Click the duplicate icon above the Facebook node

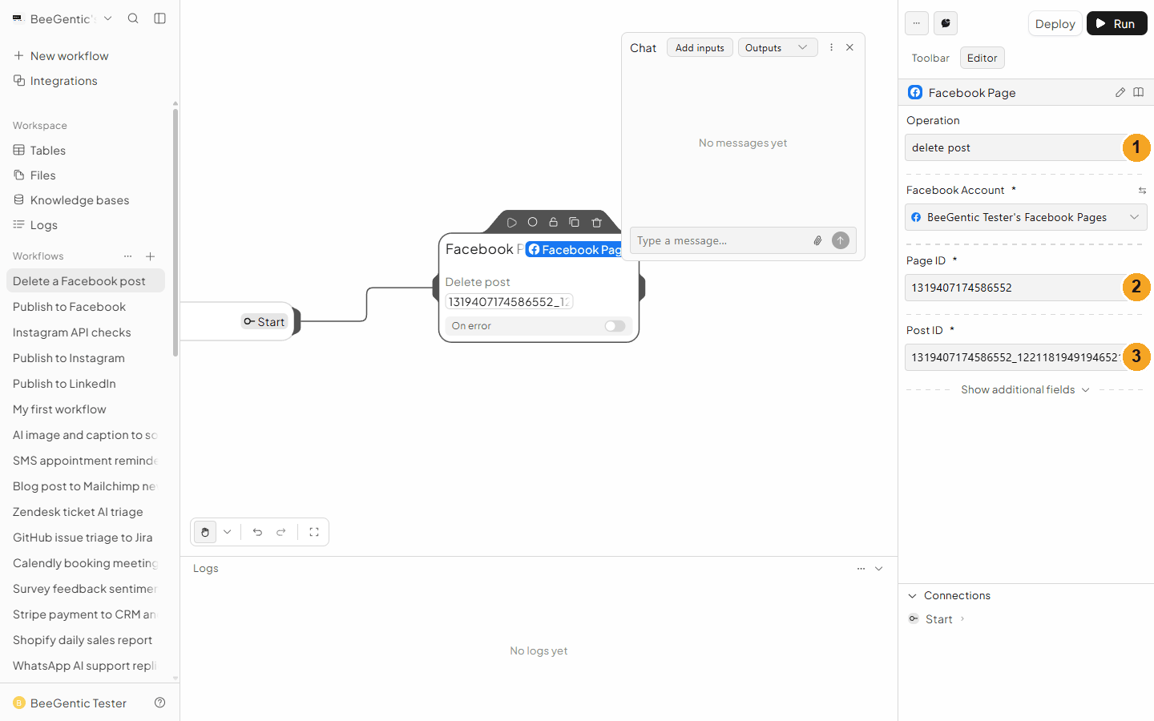click(574, 222)
